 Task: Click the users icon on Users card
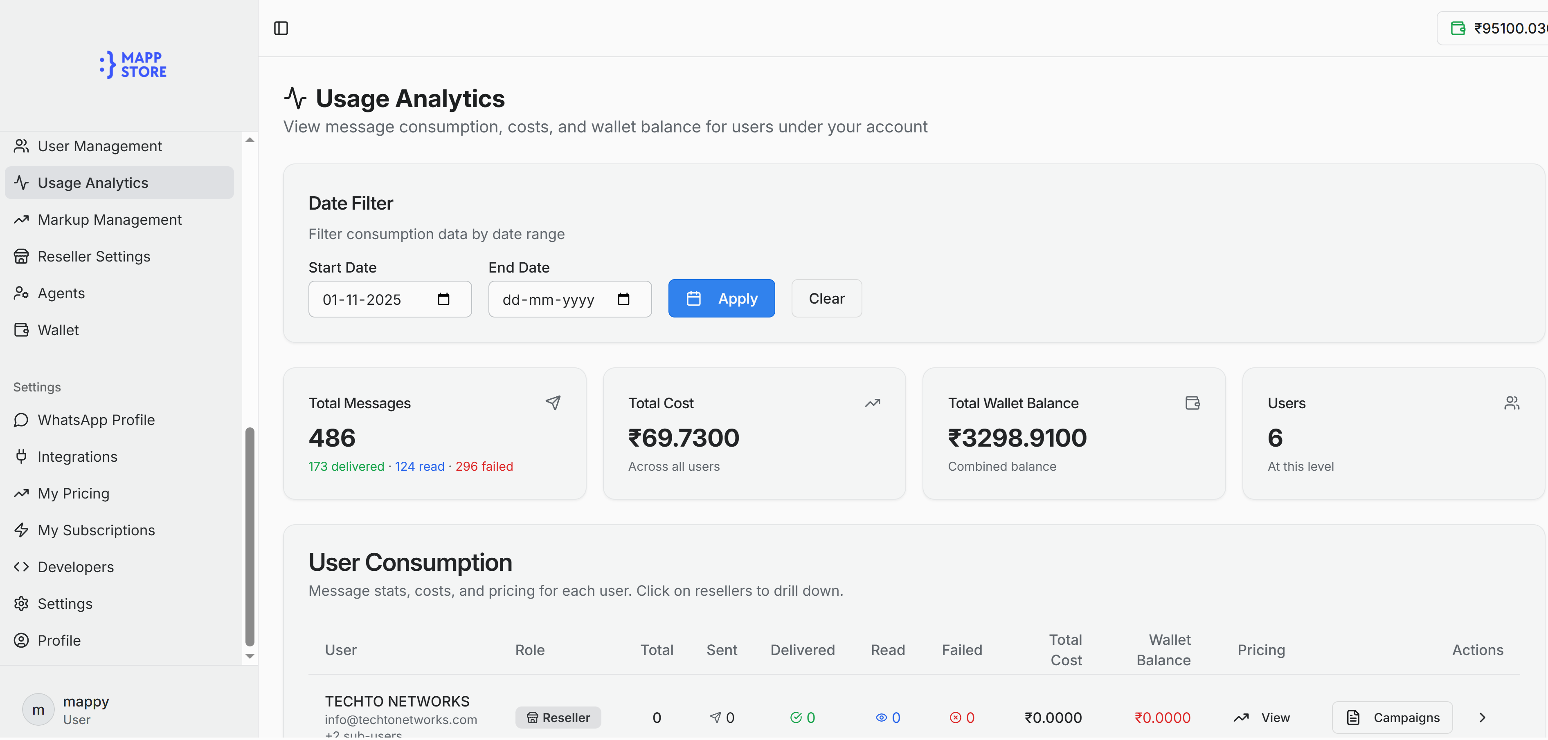click(1512, 403)
